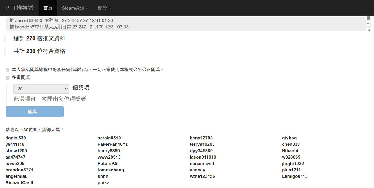Image resolution: width=374 pixels, height=188 pixels.
Task: Click the 總計 270 樓推文資料 text
Action: pyautogui.click(x=39, y=38)
